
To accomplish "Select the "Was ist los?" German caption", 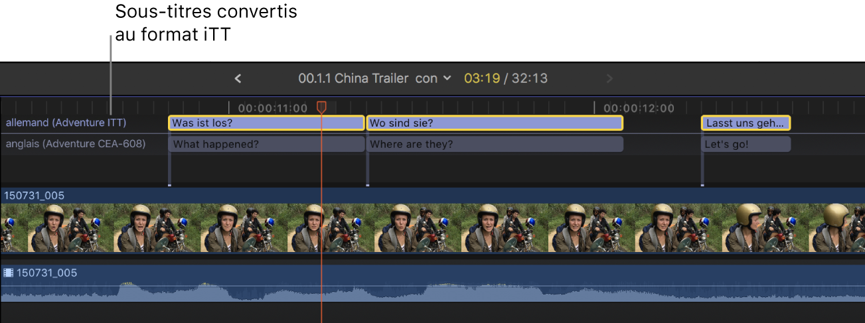I will 266,123.
